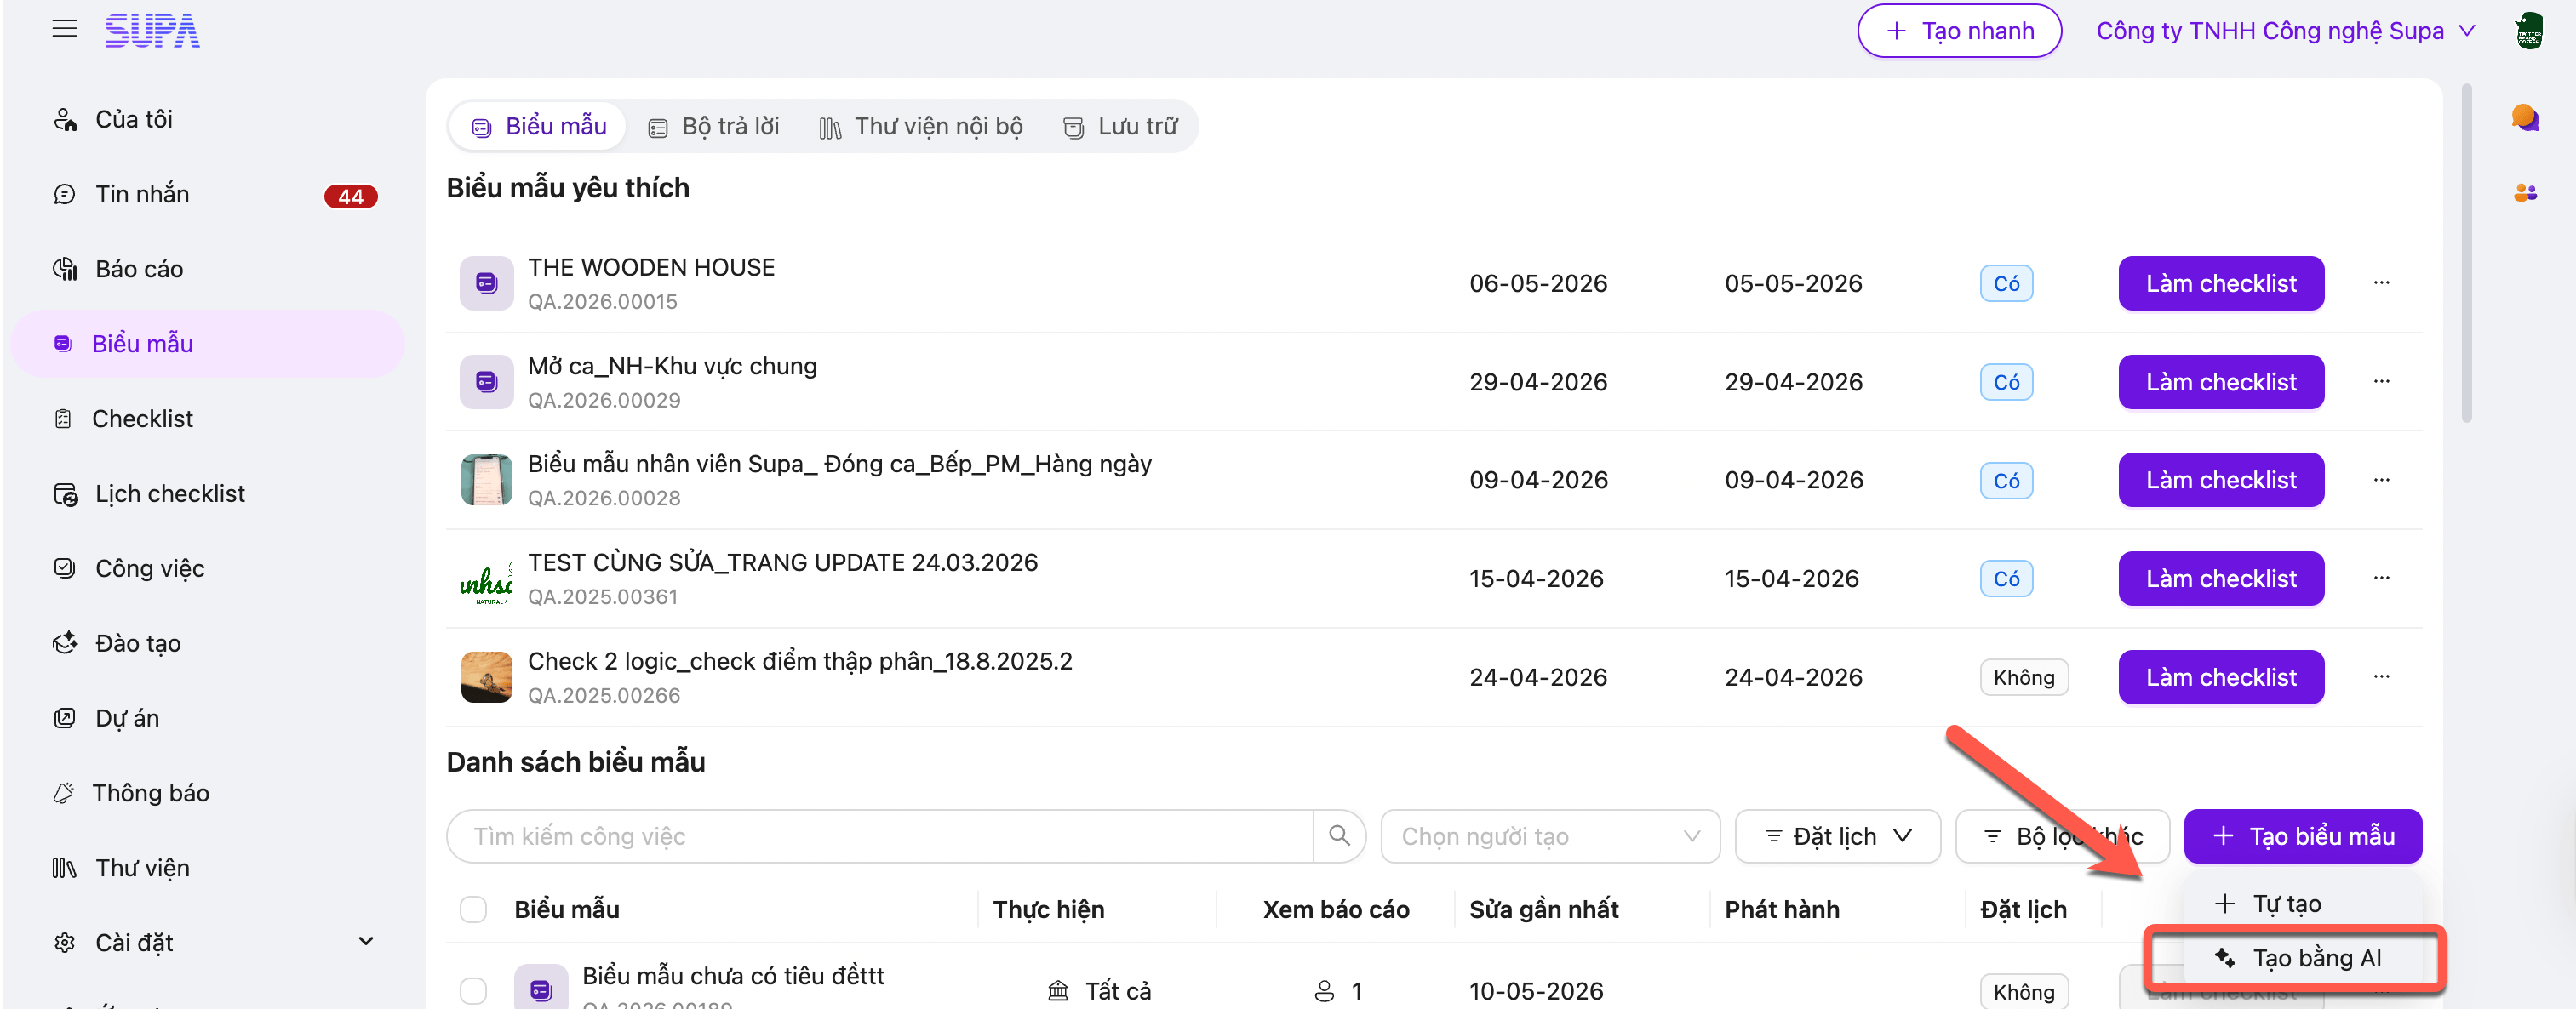This screenshot has height=1009, width=2576.
Task: Click Làm checklist for THE WOODEN HOUSE
Action: (x=2221, y=282)
